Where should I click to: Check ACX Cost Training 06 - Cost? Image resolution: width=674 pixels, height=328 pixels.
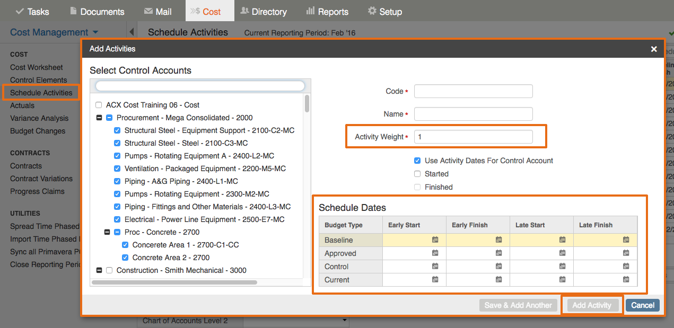(99, 105)
